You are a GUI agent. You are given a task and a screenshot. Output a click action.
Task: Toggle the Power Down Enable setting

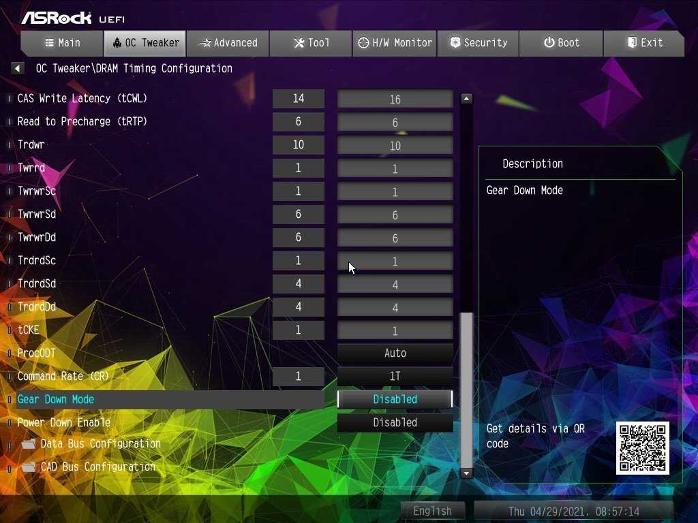[395, 423]
